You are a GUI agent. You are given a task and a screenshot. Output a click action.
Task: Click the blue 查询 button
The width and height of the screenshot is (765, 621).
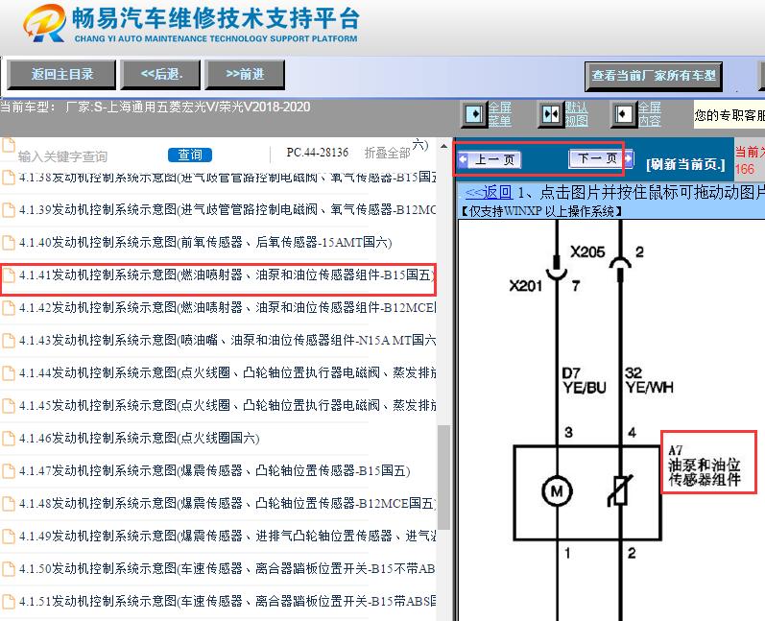coord(190,155)
